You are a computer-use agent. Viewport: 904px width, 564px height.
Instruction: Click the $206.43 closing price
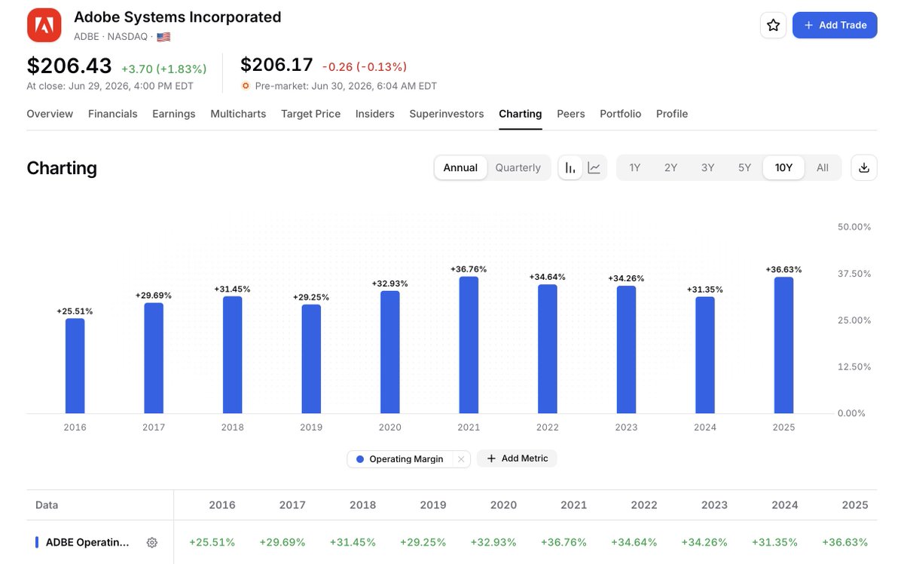[x=69, y=66]
